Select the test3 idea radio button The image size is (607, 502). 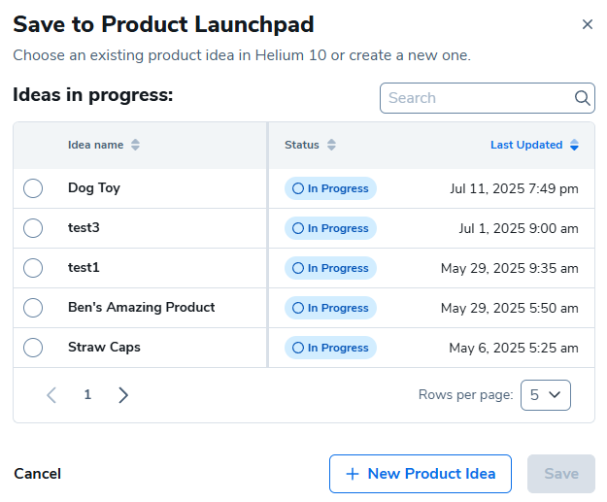pos(33,228)
